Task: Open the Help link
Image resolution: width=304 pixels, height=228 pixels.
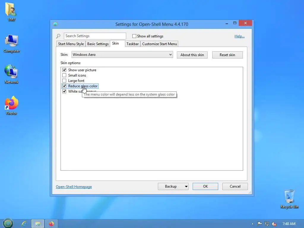Action: pyautogui.click(x=240, y=36)
